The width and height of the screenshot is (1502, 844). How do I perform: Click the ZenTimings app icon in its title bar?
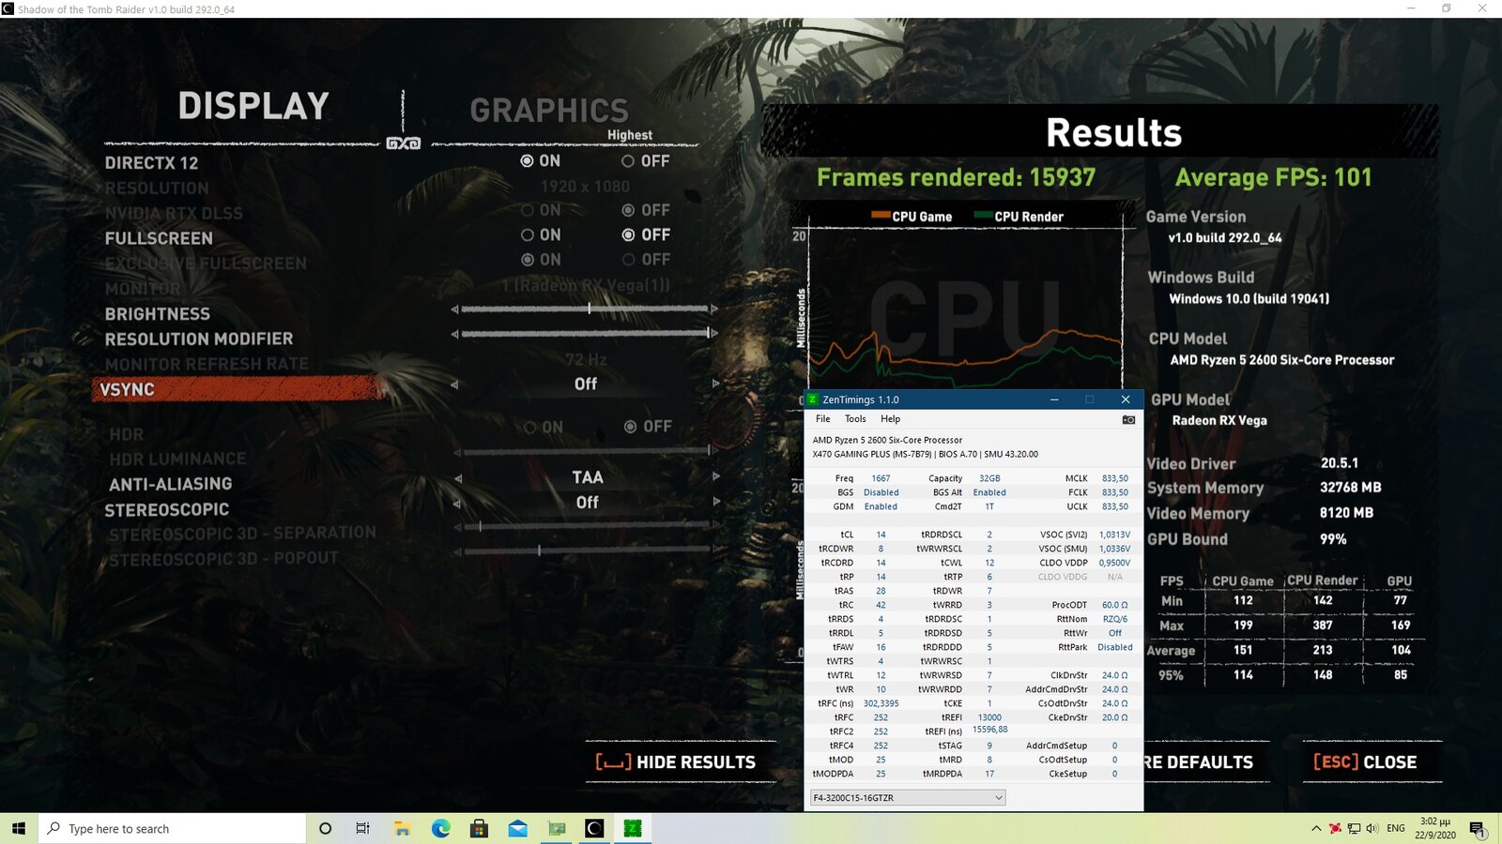pos(813,399)
